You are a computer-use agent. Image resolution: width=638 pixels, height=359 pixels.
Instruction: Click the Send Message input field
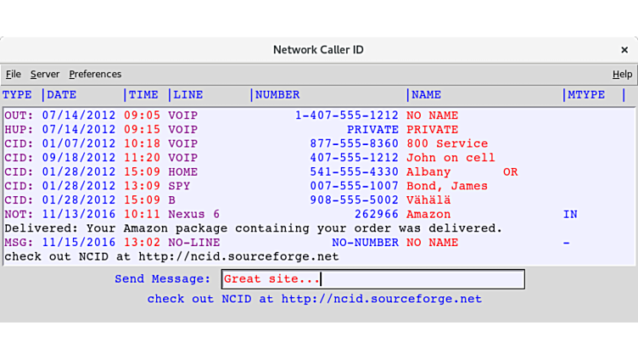click(x=372, y=279)
